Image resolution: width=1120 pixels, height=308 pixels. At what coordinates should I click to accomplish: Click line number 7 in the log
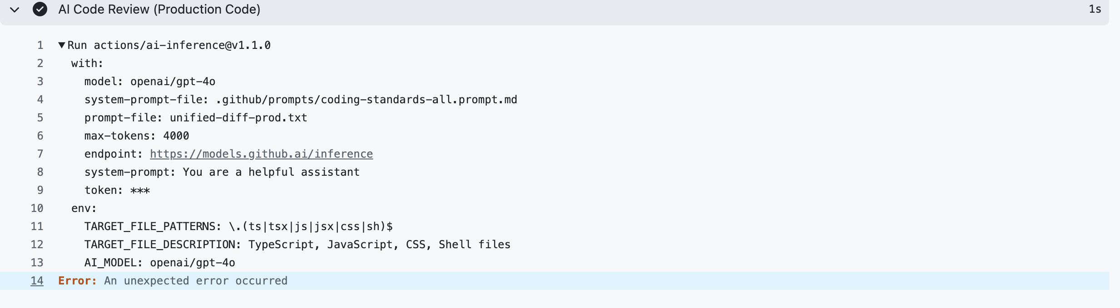click(x=40, y=154)
